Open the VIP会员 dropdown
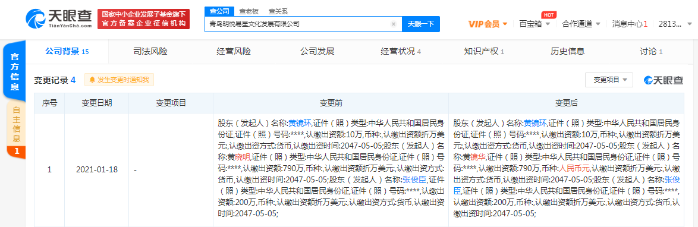 coord(488,24)
